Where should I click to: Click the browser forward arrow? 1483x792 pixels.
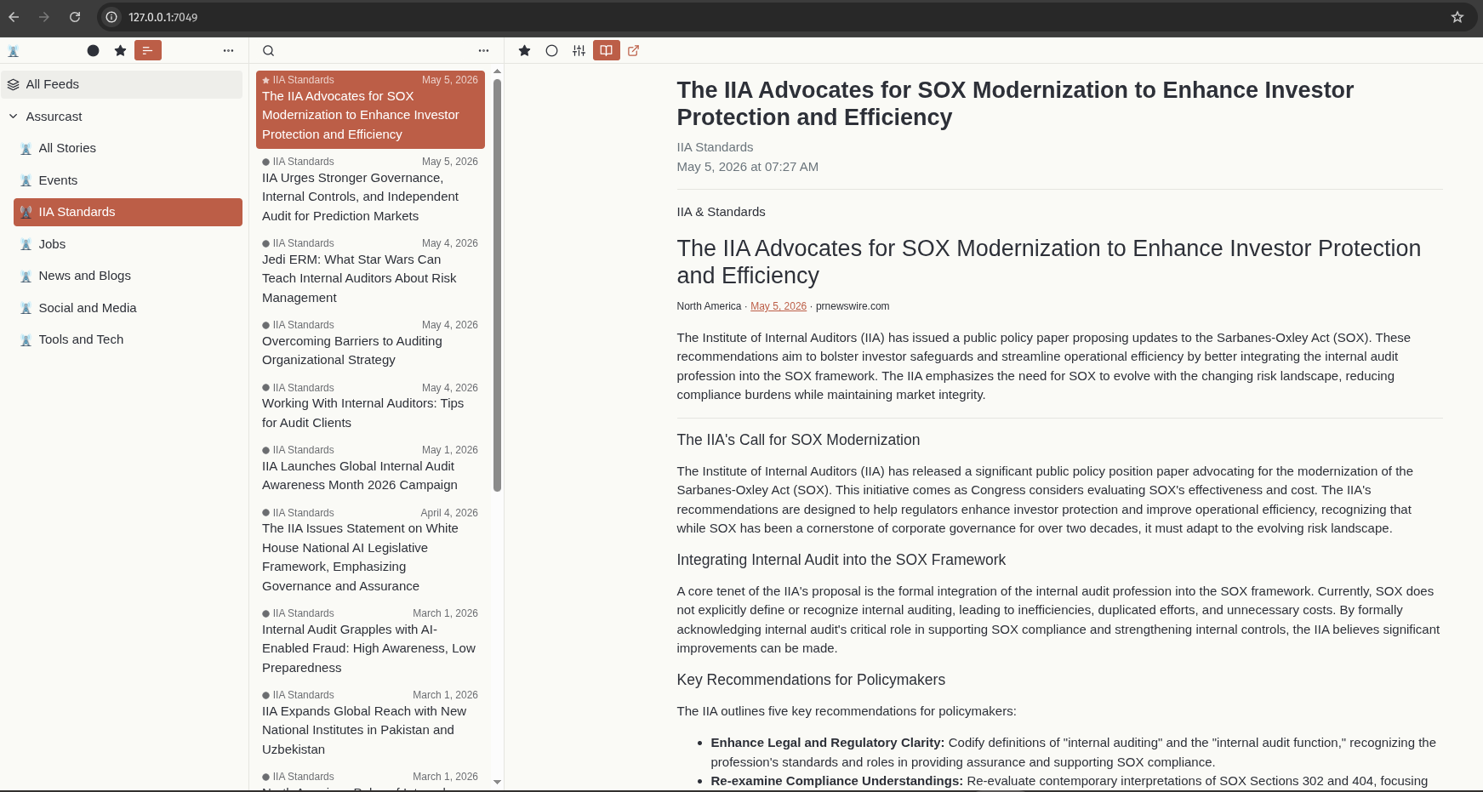tap(44, 17)
